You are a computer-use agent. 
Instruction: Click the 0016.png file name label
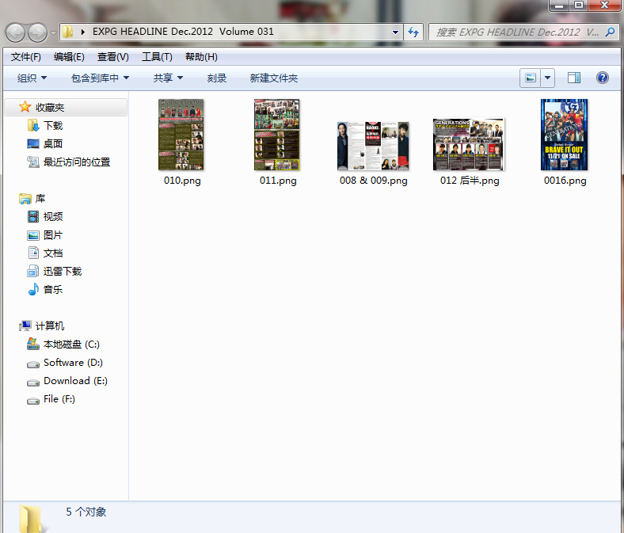pyautogui.click(x=565, y=181)
